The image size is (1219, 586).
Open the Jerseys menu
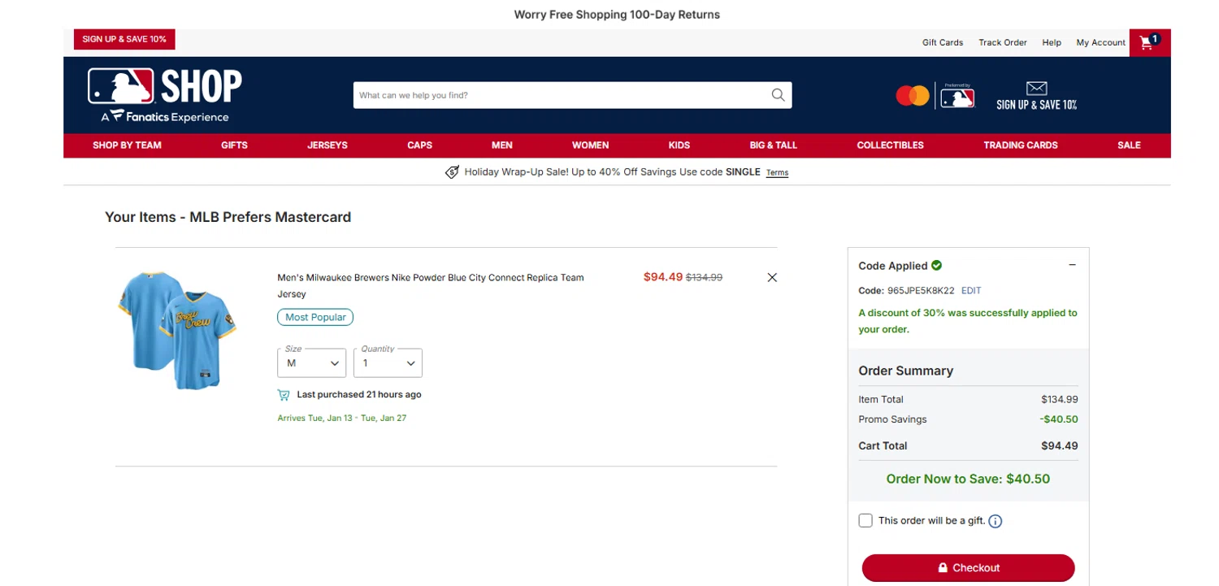pos(328,145)
